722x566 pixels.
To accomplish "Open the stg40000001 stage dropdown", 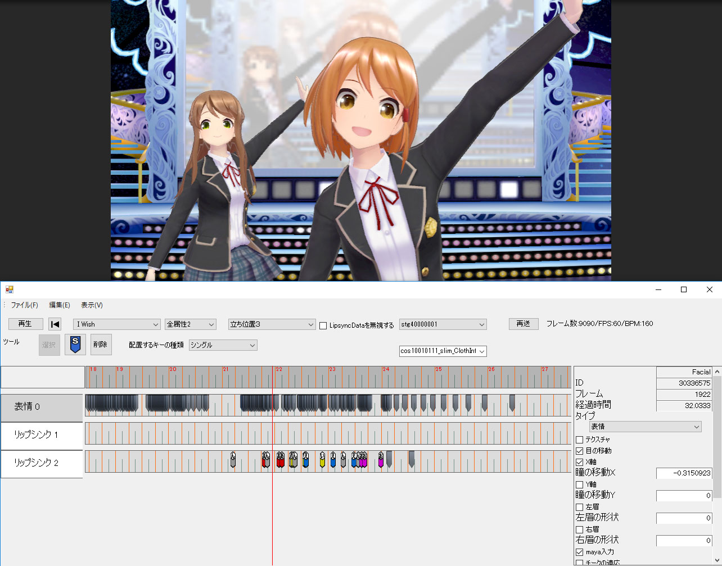I will (443, 324).
